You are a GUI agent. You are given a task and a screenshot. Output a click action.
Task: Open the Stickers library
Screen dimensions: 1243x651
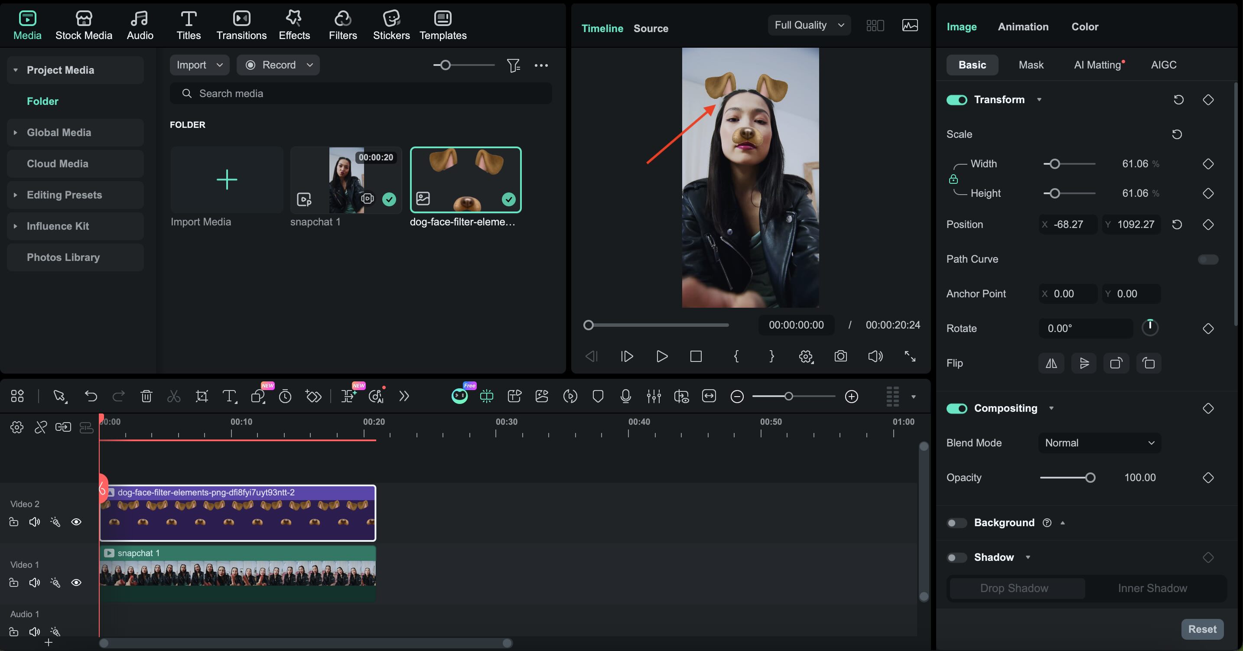(391, 25)
